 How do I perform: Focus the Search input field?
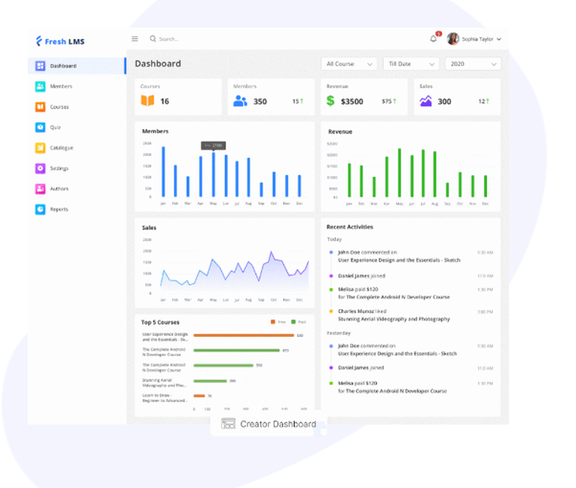(169, 39)
